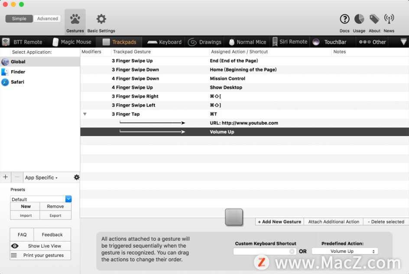Select the 4 Finger Swipe Up row
The image size is (409, 274).
coord(244,88)
